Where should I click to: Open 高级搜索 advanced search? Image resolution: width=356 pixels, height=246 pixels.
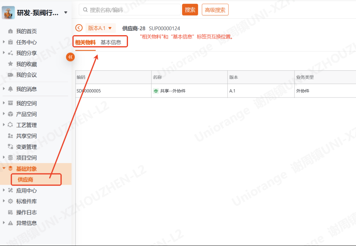215,10
